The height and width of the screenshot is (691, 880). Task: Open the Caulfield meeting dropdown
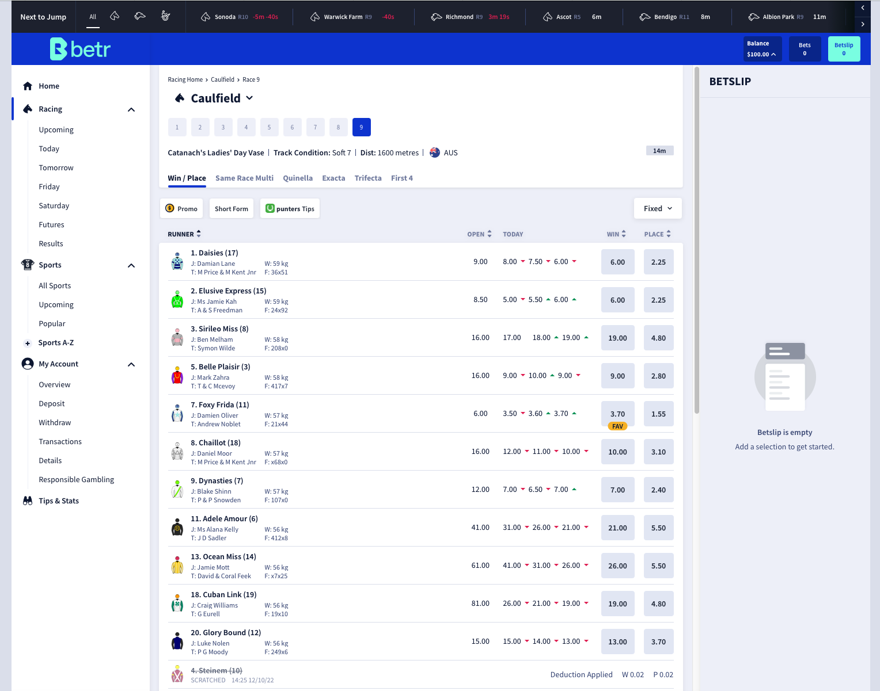point(249,98)
